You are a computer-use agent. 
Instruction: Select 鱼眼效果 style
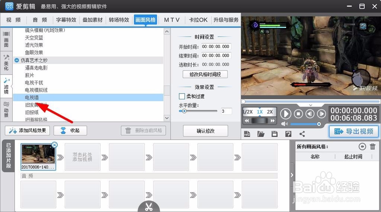(x=34, y=53)
